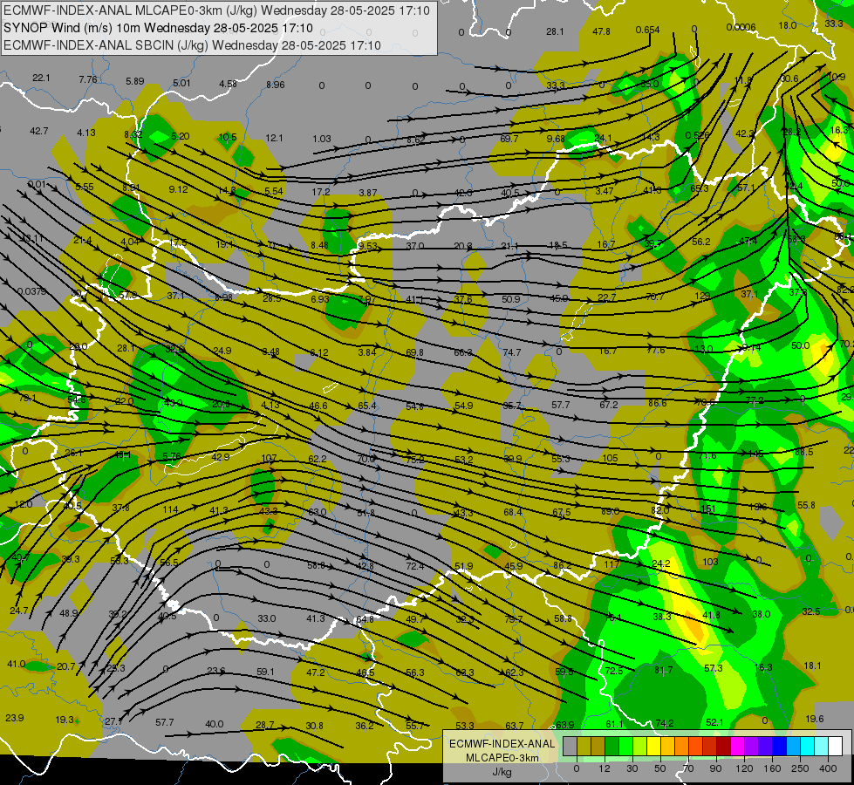Click the legend label 'MLCAPE0-3km'
Image resolution: width=854 pixels, height=785 pixels.
click(502, 758)
